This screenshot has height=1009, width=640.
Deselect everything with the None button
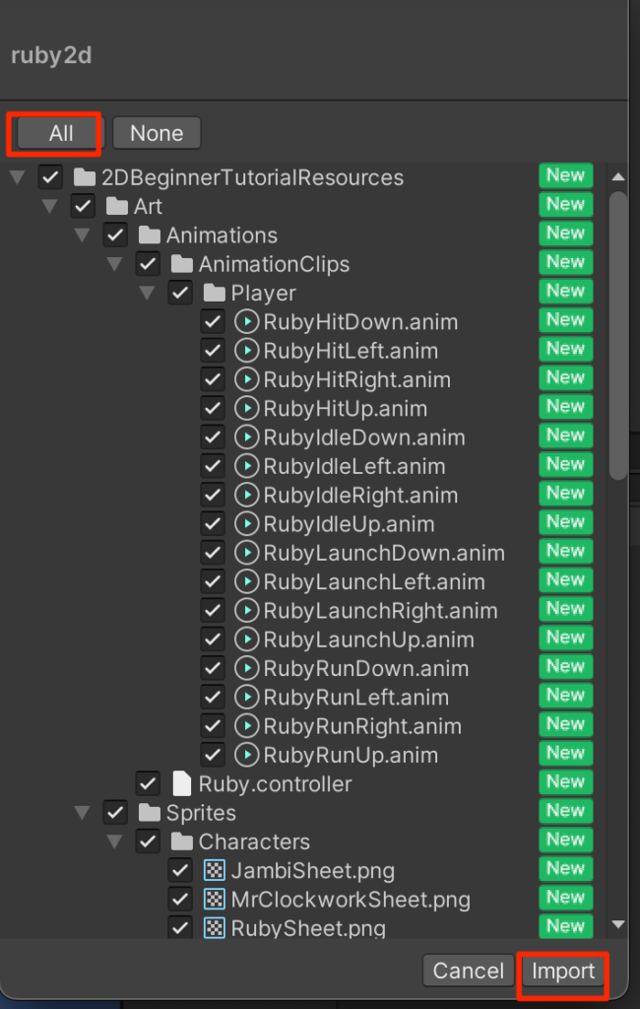click(x=157, y=133)
